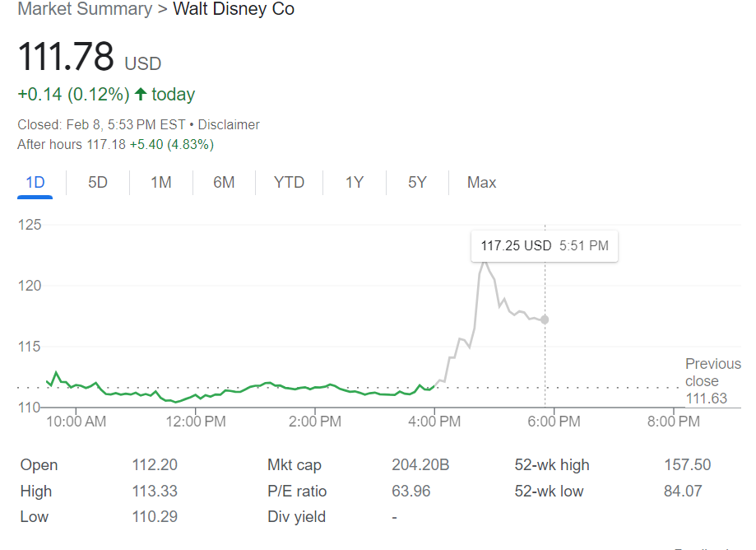This screenshot has width=756, height=550.
Task: Show the 6M chart range
Action: click(x=224, y=183)
